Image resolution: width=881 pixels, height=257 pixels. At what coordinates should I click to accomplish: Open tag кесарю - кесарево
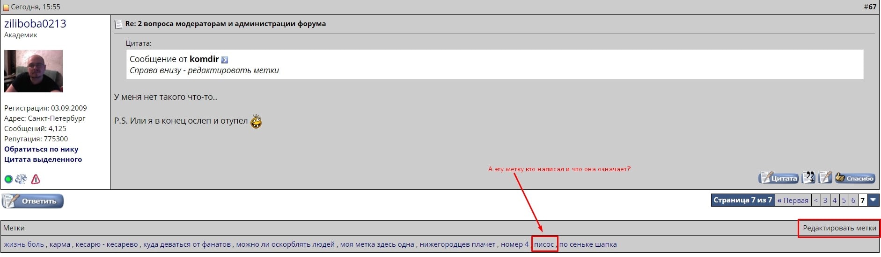pos(107,244)
